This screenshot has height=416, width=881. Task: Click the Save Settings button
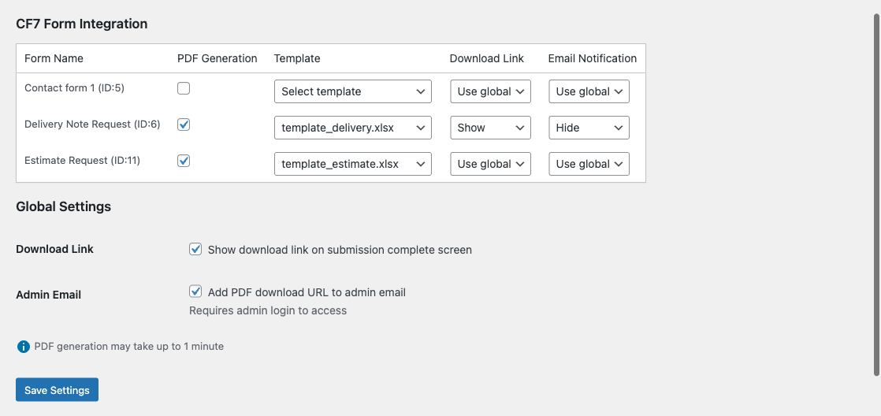(x=57, y=390)
